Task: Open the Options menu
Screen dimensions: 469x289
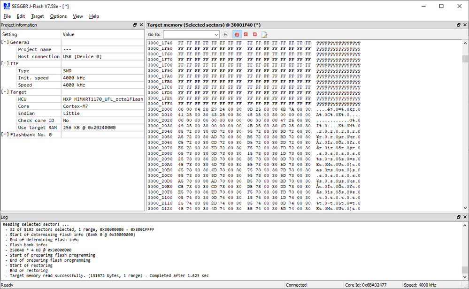Action: [x=58, y=16]
